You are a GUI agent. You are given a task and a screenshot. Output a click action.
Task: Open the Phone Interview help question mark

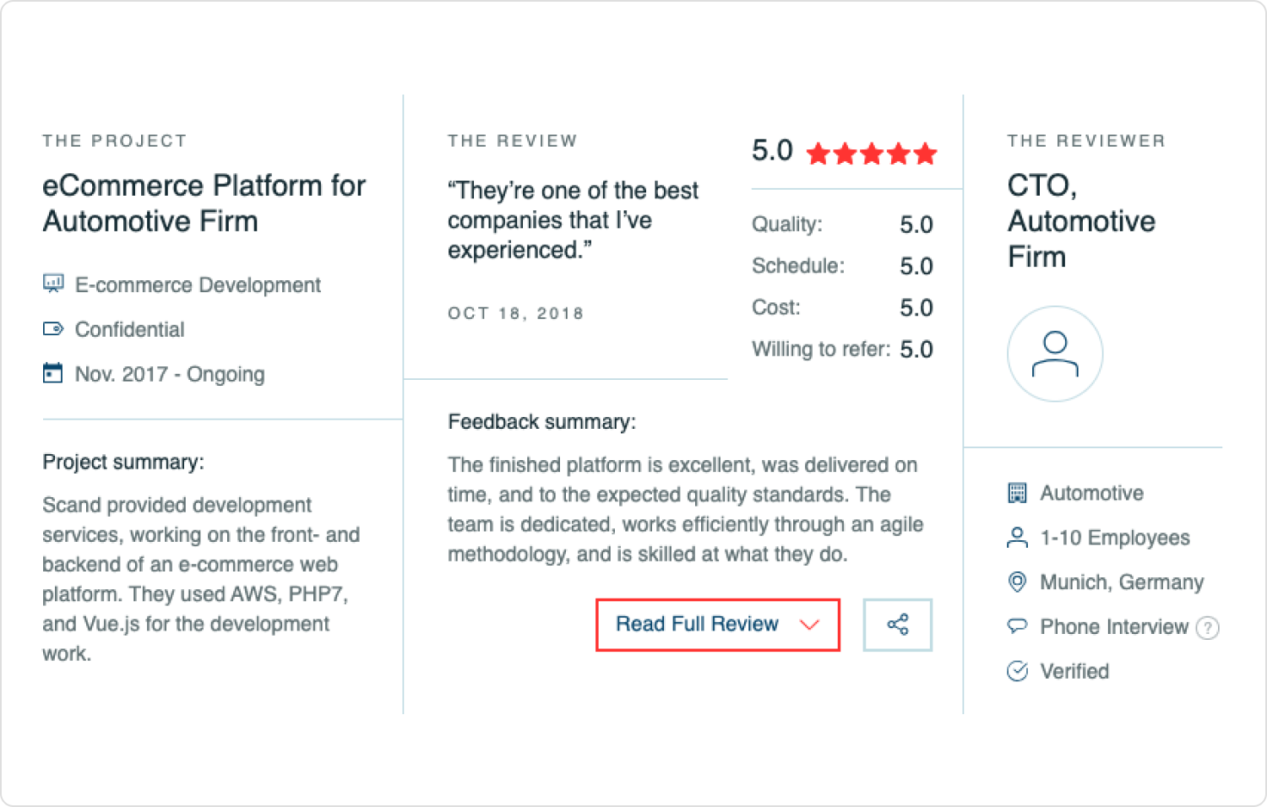1208,628
